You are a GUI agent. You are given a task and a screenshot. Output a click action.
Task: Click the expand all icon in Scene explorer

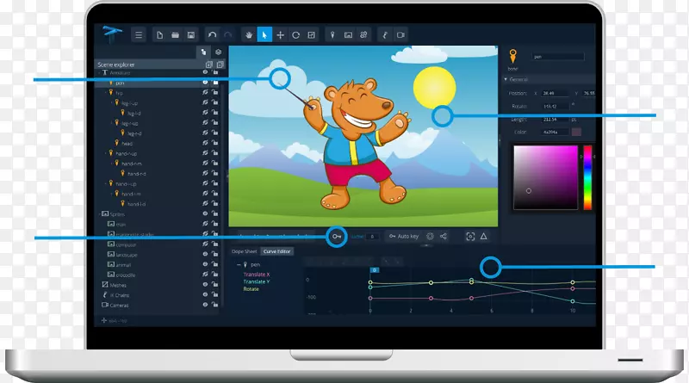pyautogui.click(x=209, y=65)
